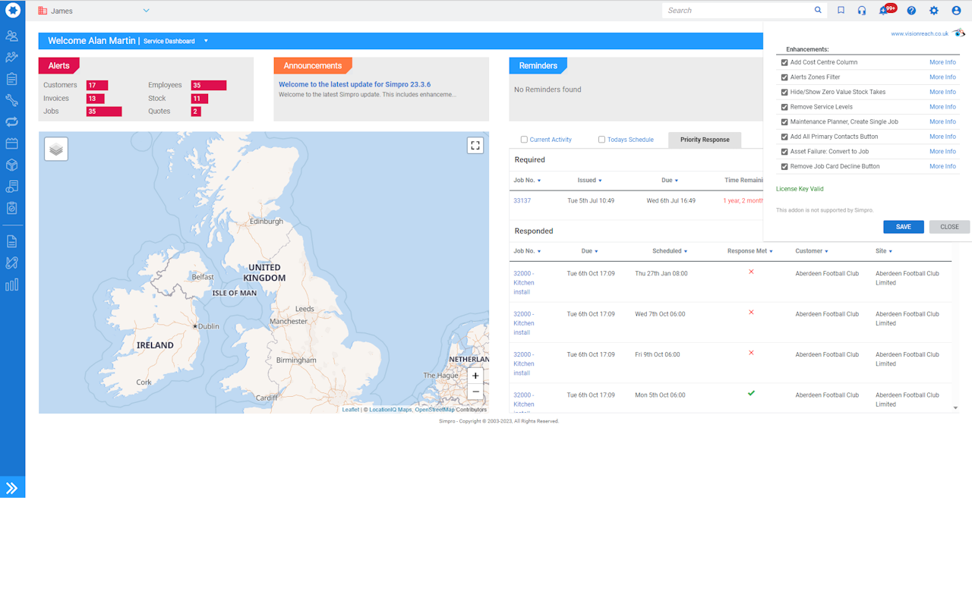The height and width of the screenshot is (607, 972).
Task: Open the looping arrows sidebar icon
Action: pyautogui.click(x=11, y=121)
